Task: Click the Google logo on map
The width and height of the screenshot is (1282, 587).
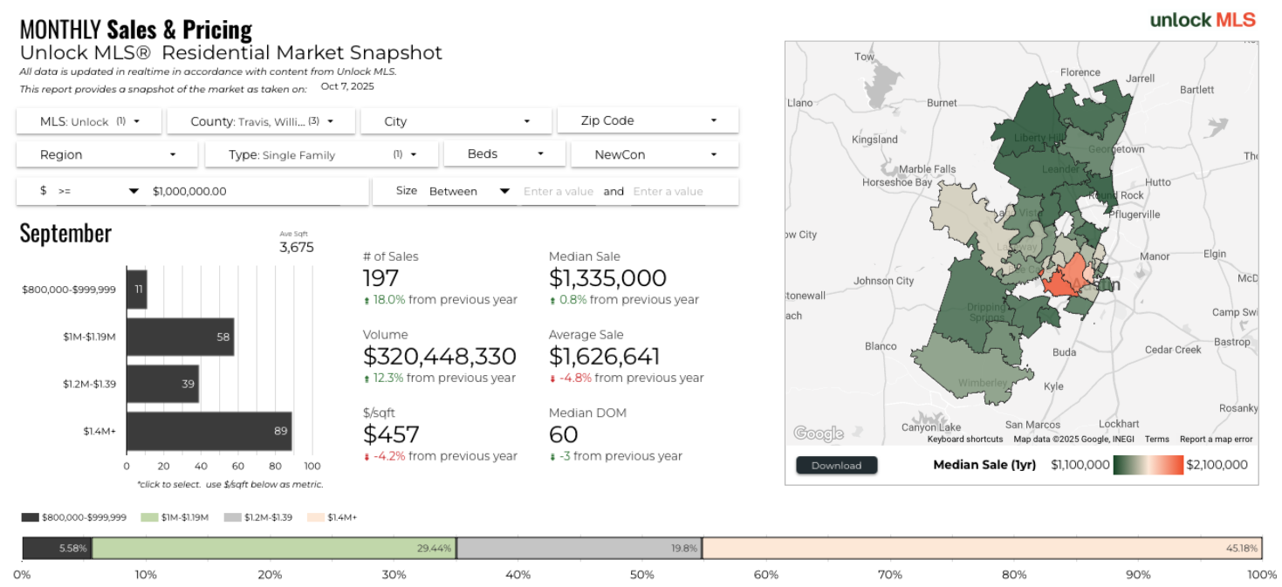Action: (x=818, y=433)
